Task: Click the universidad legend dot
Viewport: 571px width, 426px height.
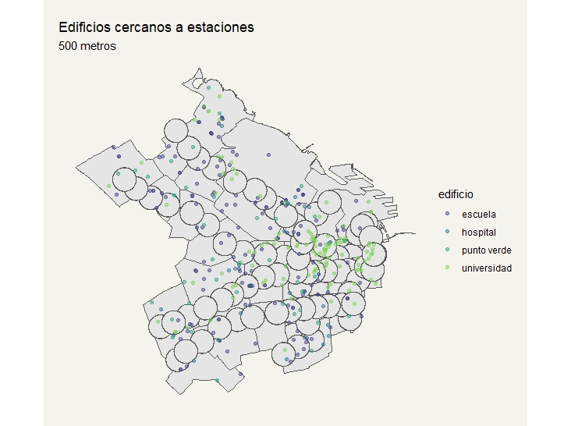Action: (x=446, y=268)
